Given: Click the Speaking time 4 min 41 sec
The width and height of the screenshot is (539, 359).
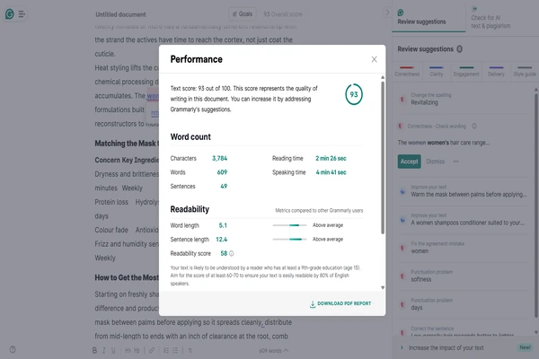Looking at the screenshot, I should click(331, 172).
